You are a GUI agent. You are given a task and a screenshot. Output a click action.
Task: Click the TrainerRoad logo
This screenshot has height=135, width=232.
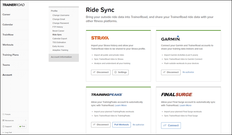(13, 5)
